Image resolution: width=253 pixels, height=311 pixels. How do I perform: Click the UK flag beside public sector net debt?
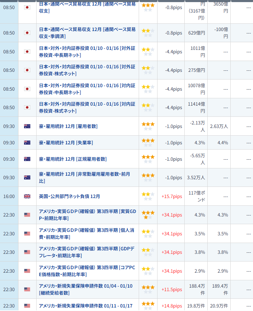[x=27, y=196]
